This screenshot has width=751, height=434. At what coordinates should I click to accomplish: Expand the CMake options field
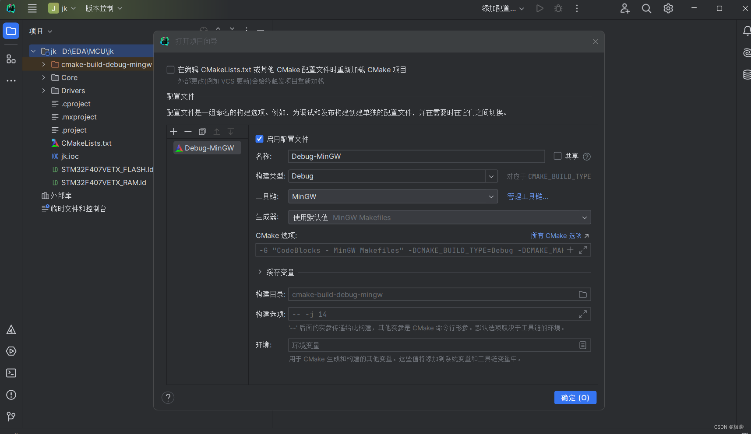[583, 250]
